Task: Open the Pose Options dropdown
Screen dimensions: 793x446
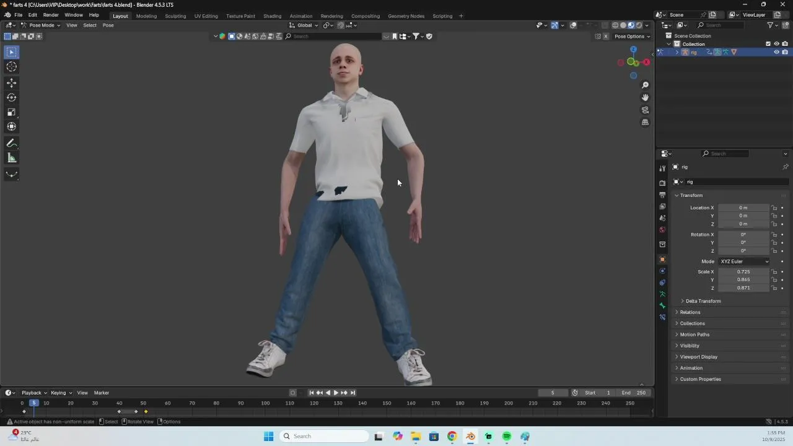Action: [x=632, y=37]
